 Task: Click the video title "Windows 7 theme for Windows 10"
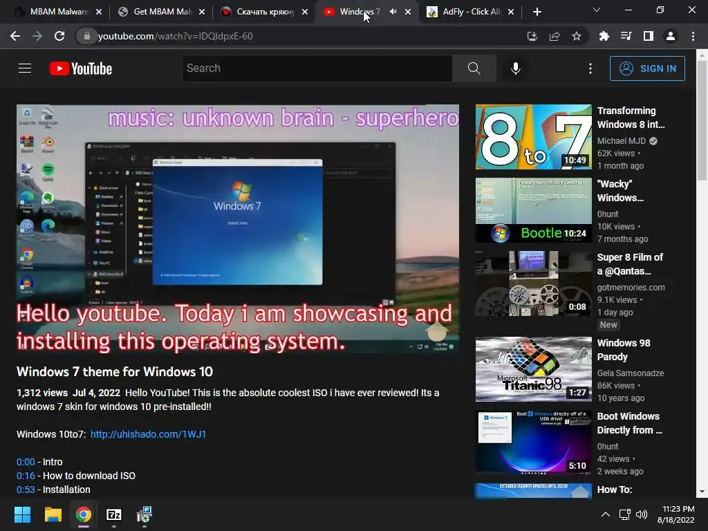click(115, 371)
